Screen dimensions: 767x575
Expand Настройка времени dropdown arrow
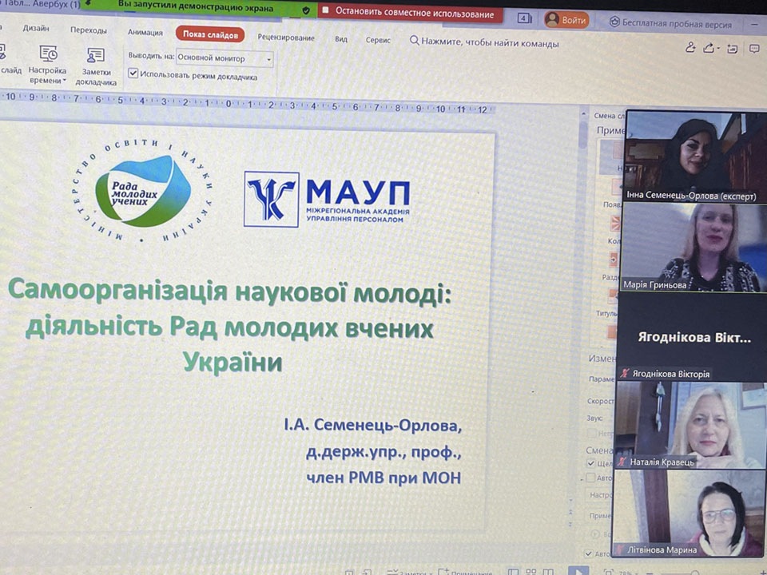point(65,81)
